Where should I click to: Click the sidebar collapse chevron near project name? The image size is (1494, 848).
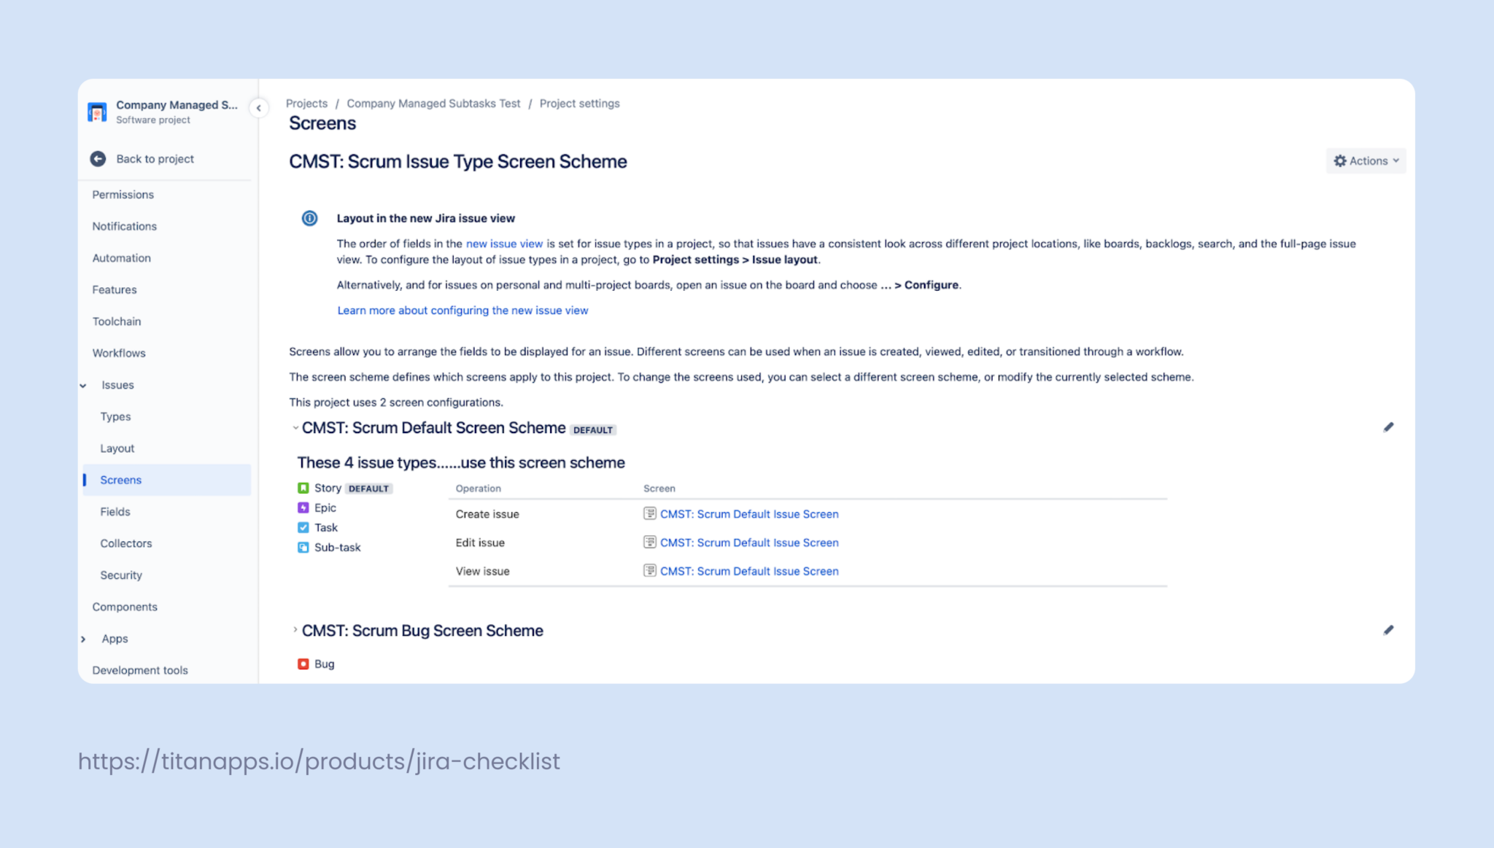[x=259, y=108]
